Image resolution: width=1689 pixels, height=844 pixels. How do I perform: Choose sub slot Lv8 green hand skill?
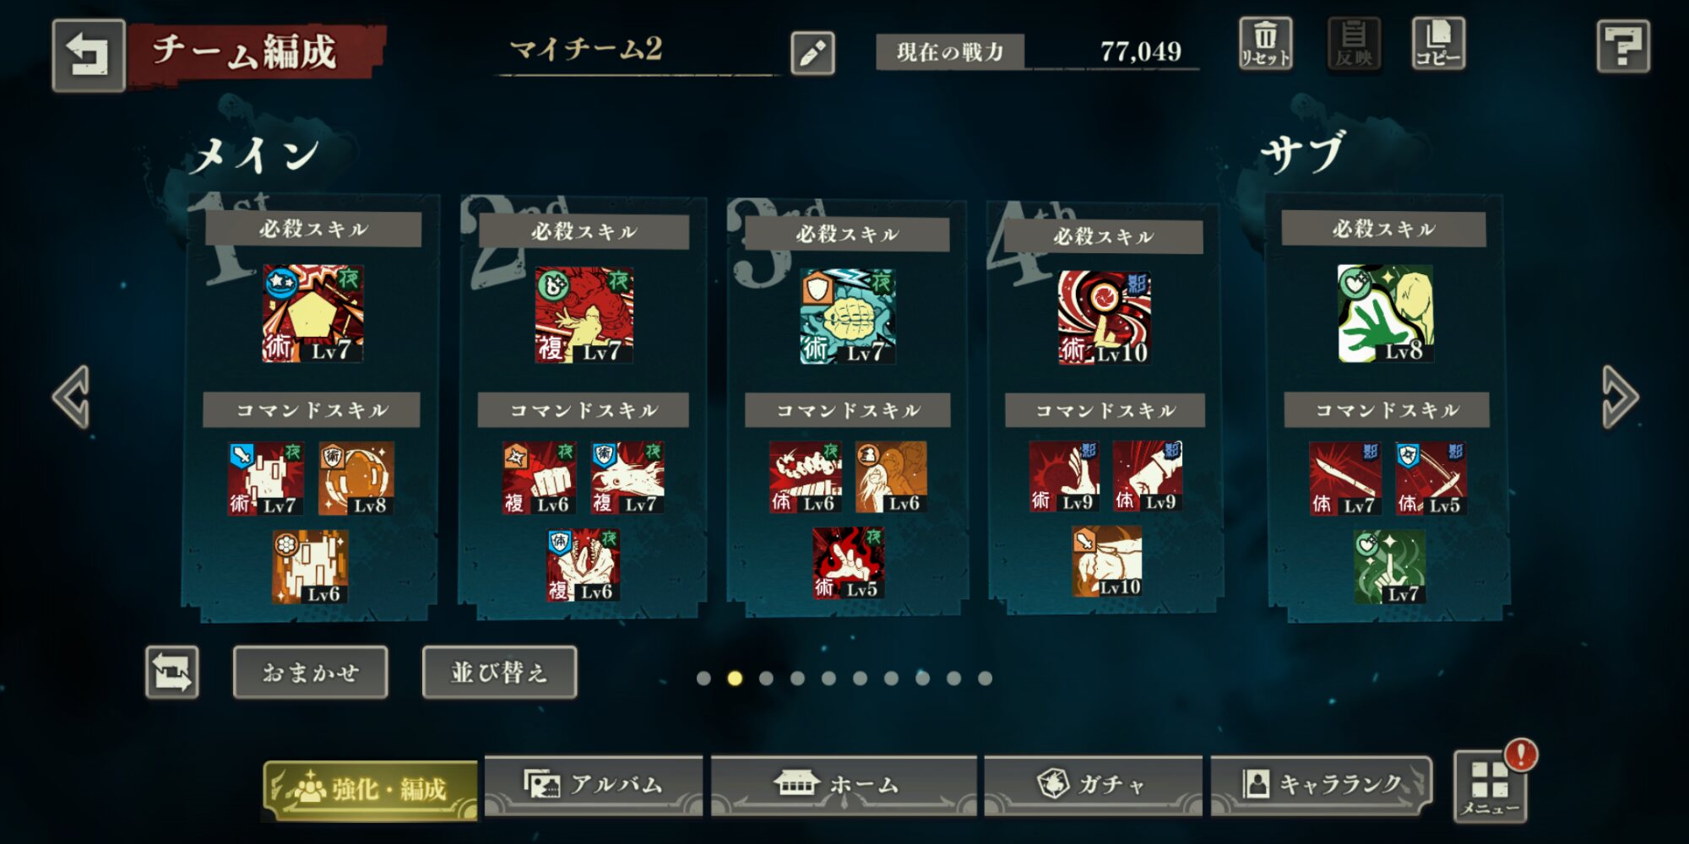click(x=1386, y=313)
